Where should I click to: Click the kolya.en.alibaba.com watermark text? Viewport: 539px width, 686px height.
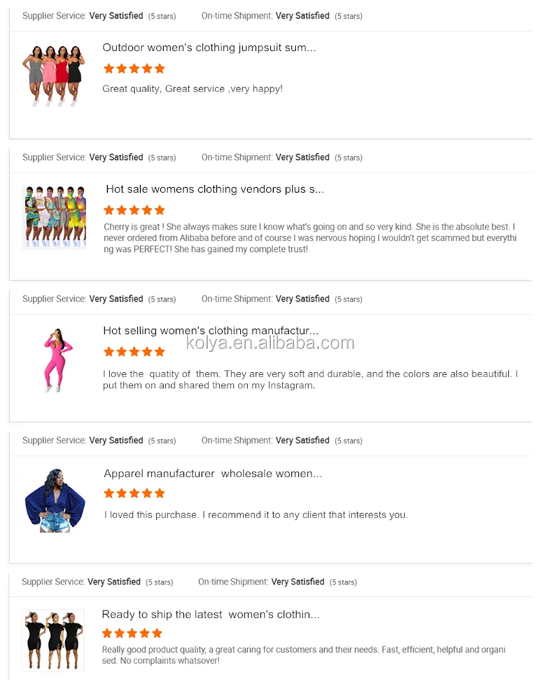[x=270, y=343]
